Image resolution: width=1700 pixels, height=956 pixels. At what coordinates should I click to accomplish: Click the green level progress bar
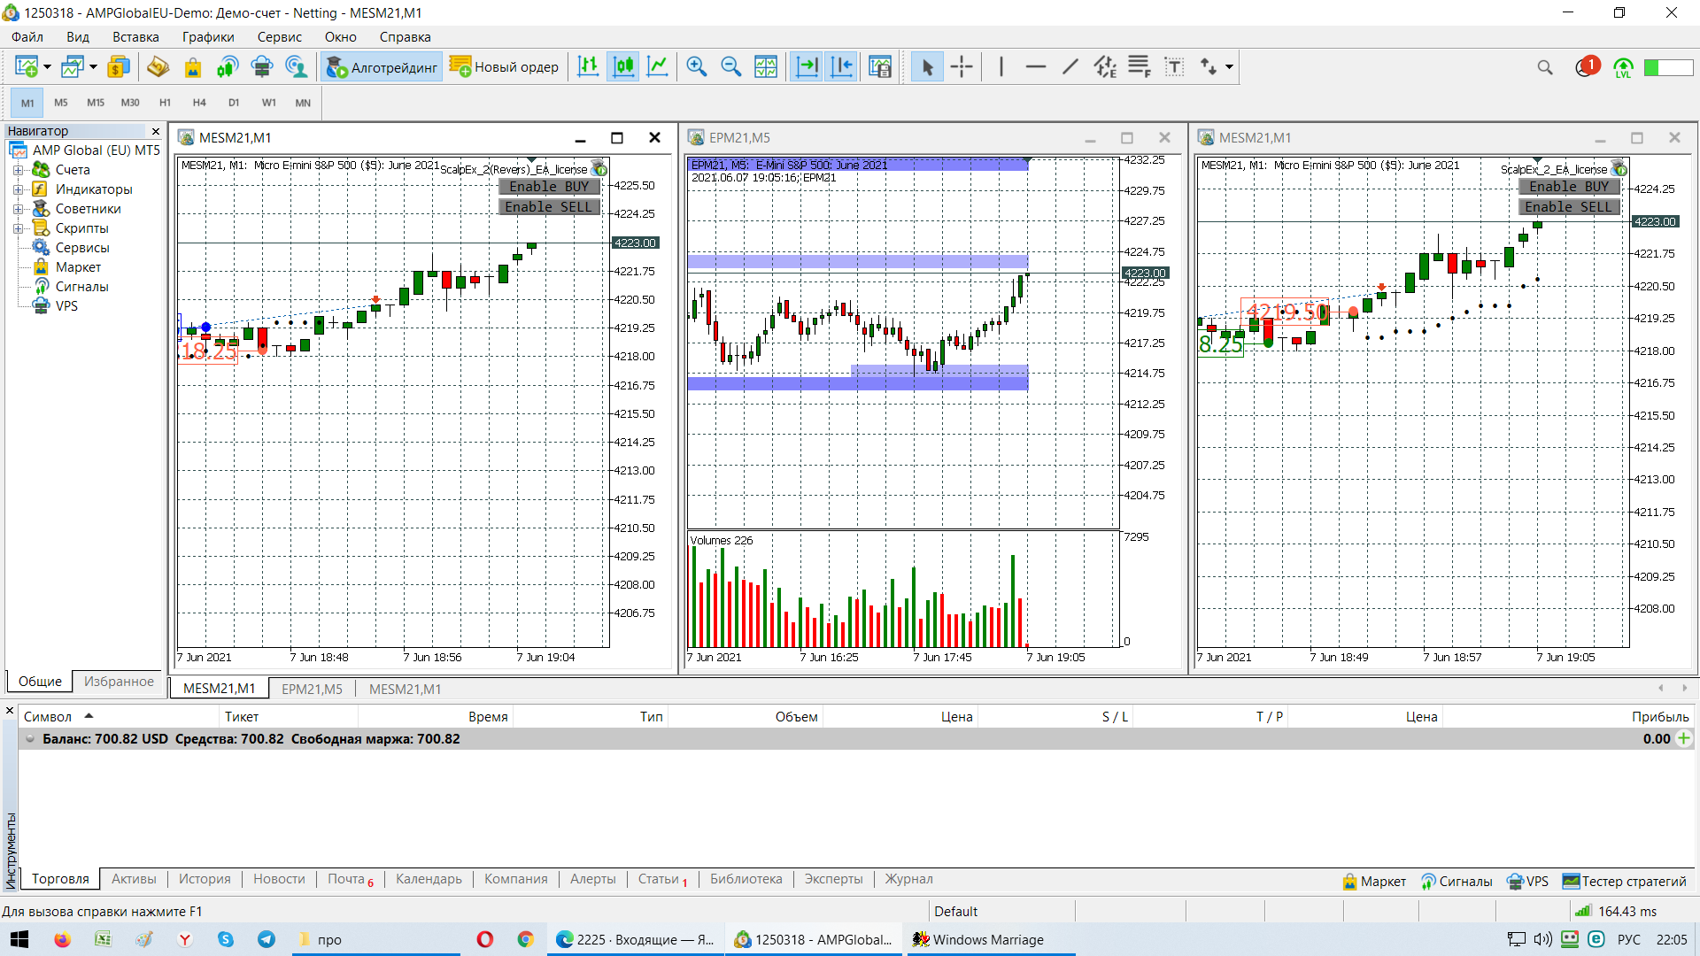click(x=1668, y=67)
